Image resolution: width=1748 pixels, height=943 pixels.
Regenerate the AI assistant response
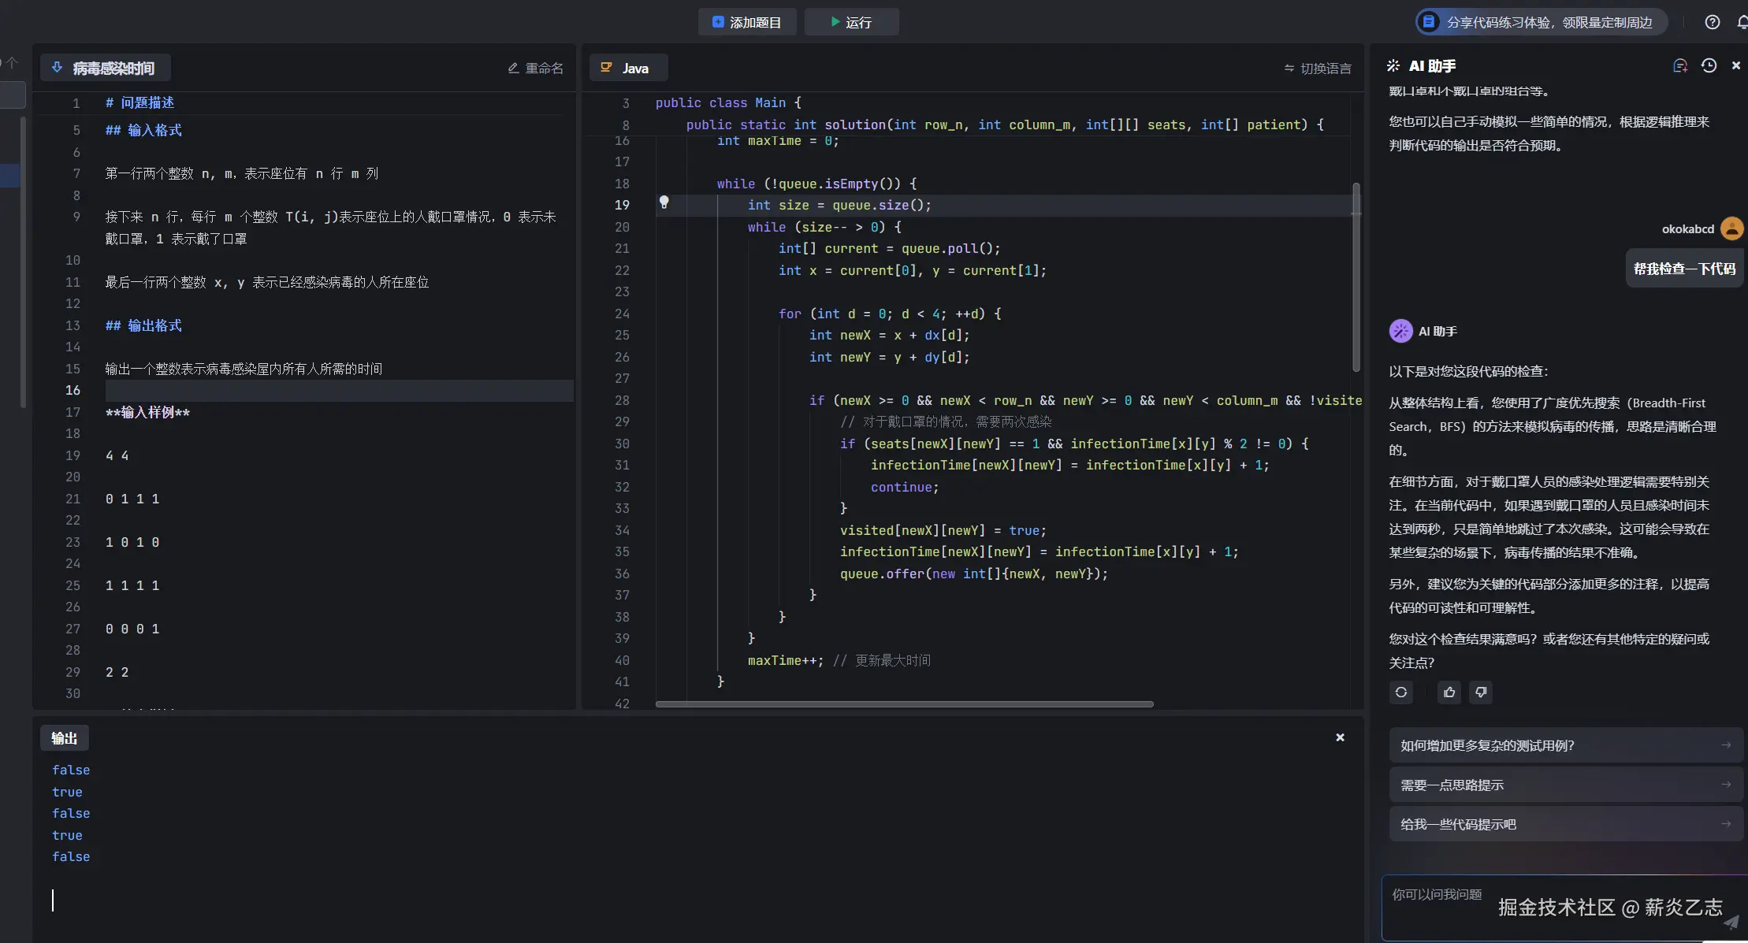coord(1400,692)
